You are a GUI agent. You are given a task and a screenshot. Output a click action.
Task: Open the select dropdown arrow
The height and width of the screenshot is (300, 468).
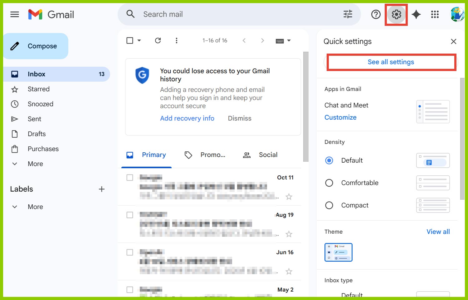(x=139, y=40)
